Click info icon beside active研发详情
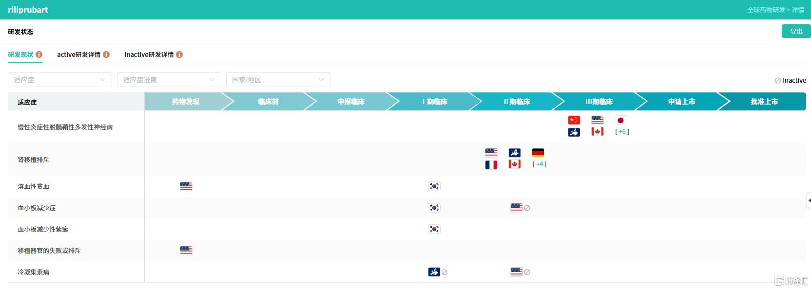Viewport: 811px width, 289px height. pyautogui.click(x=106, y=54)
